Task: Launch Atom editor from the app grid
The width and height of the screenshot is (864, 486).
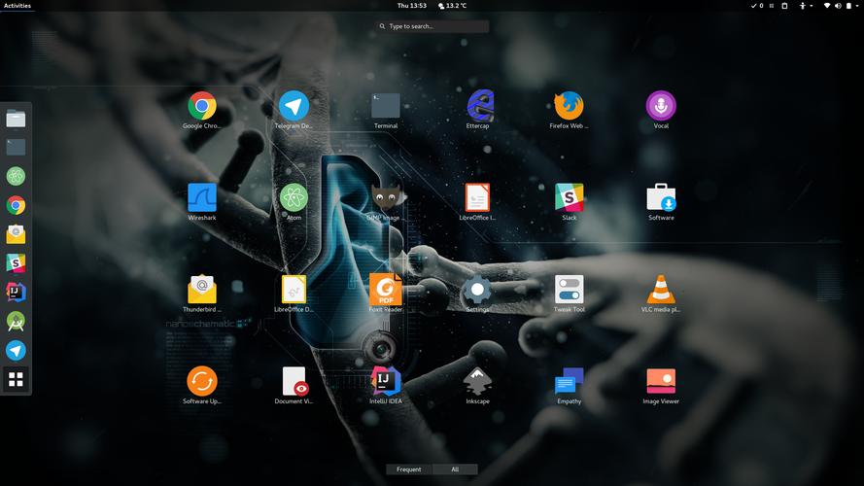Action: click(x=294, y=201)
